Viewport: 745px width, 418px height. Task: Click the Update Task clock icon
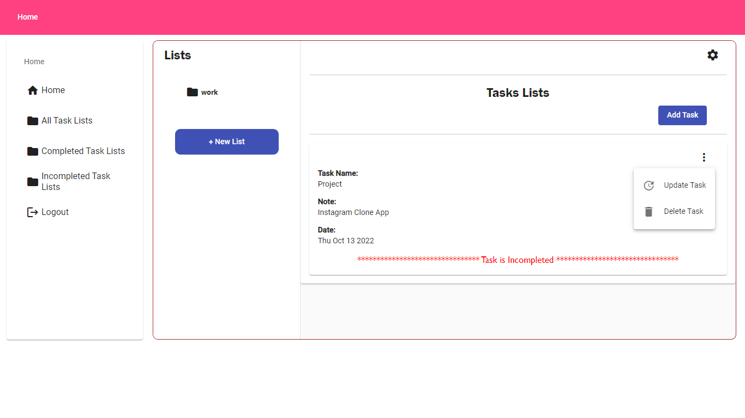point(648,186)
